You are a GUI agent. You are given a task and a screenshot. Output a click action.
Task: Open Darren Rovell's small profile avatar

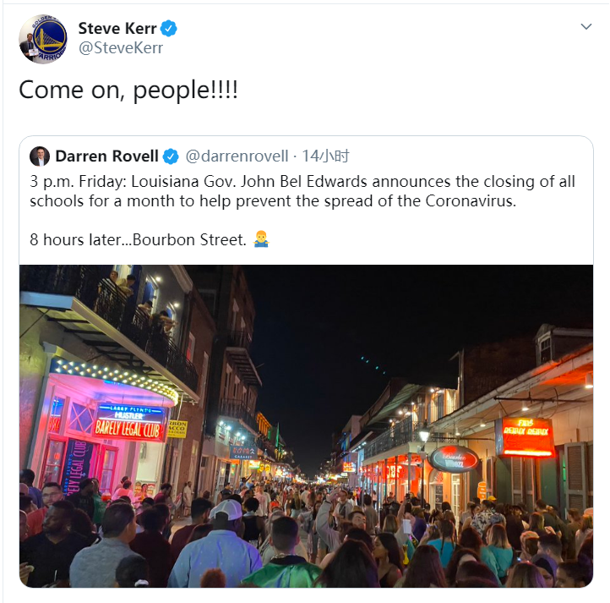[40, 156]
